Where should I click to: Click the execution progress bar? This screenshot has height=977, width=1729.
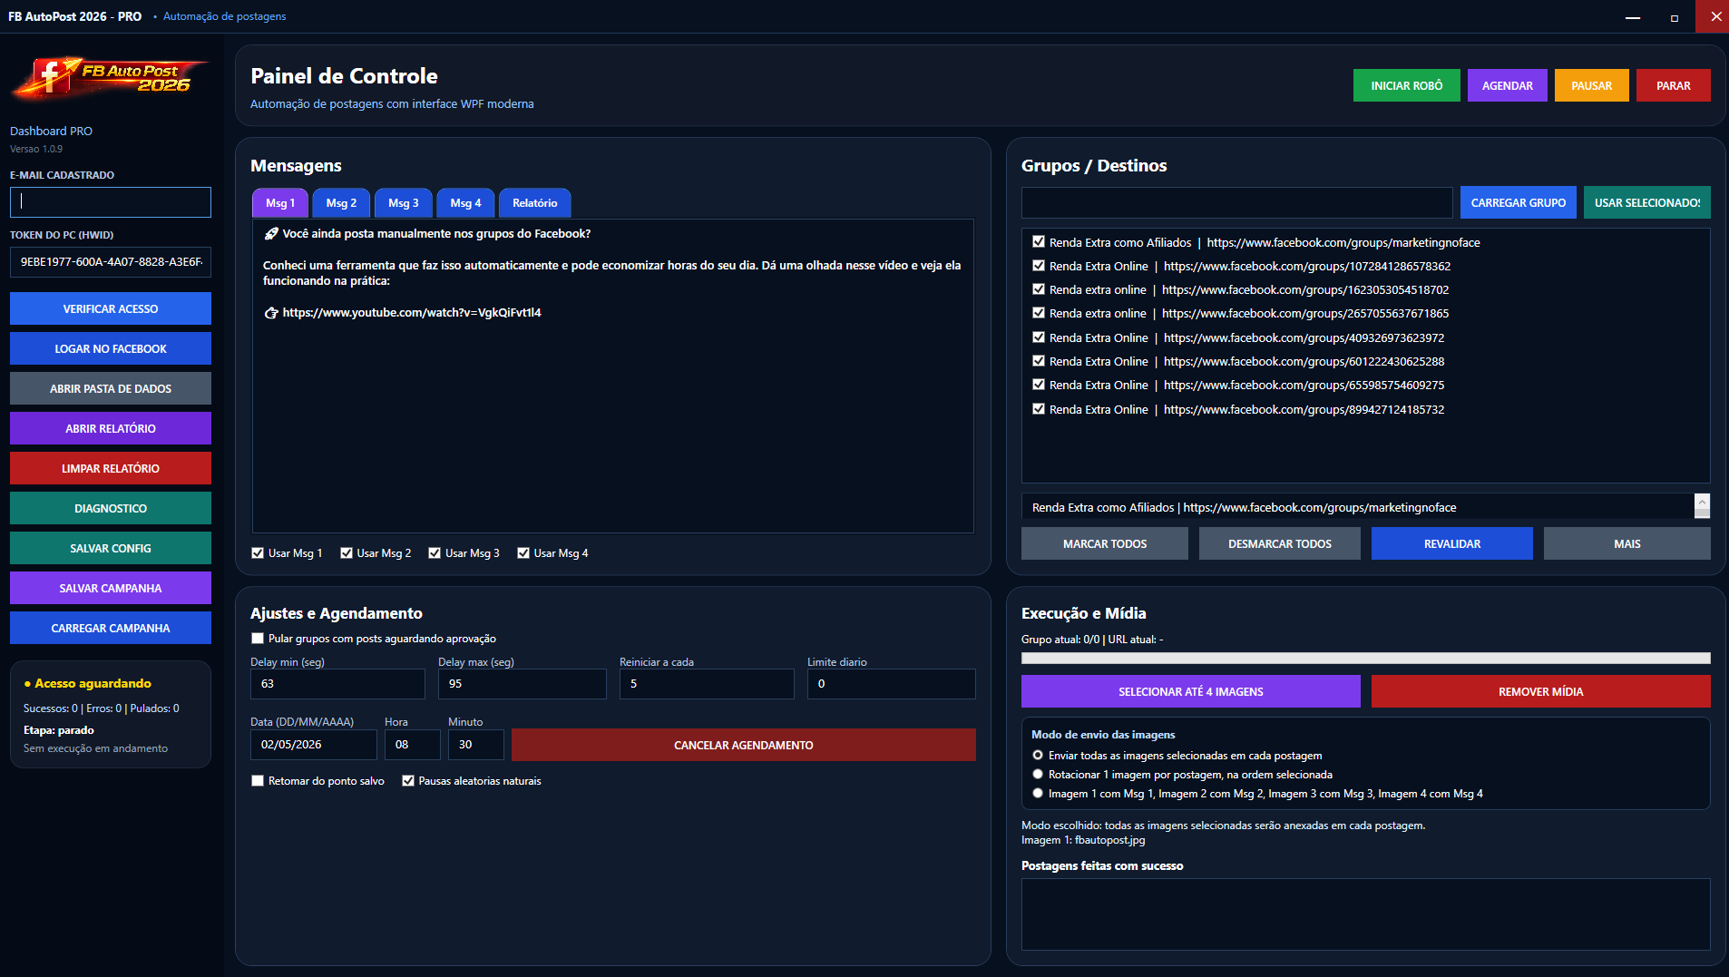[1366, 659]
